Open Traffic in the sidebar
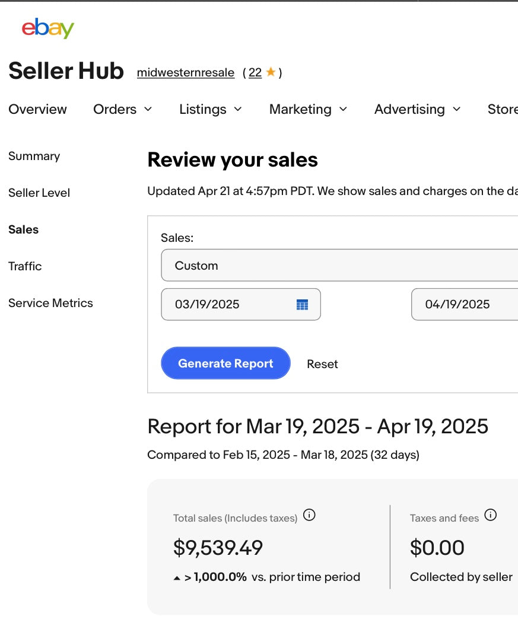The height and width of the screenshot is (623, 518). pyautogui.click(x=25, y=266)
